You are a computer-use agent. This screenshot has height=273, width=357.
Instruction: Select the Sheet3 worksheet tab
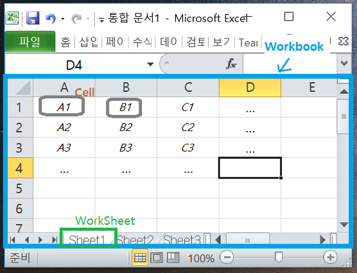pyautogui.click(x=182, y=240)
